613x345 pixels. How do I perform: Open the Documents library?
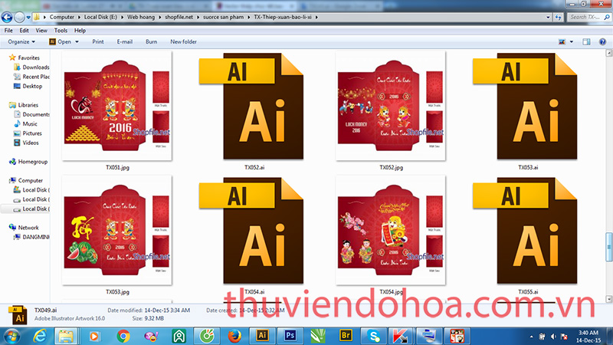[x=31, y=114]
